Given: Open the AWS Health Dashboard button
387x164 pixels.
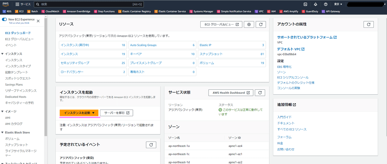Looking at the screenshot, I should (x=231, y=93).
